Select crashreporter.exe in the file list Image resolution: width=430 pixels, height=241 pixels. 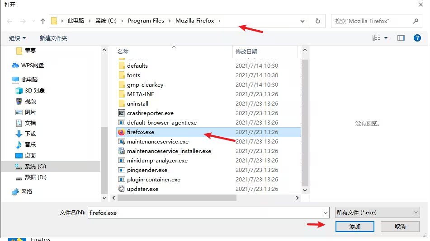click(150, 113)
